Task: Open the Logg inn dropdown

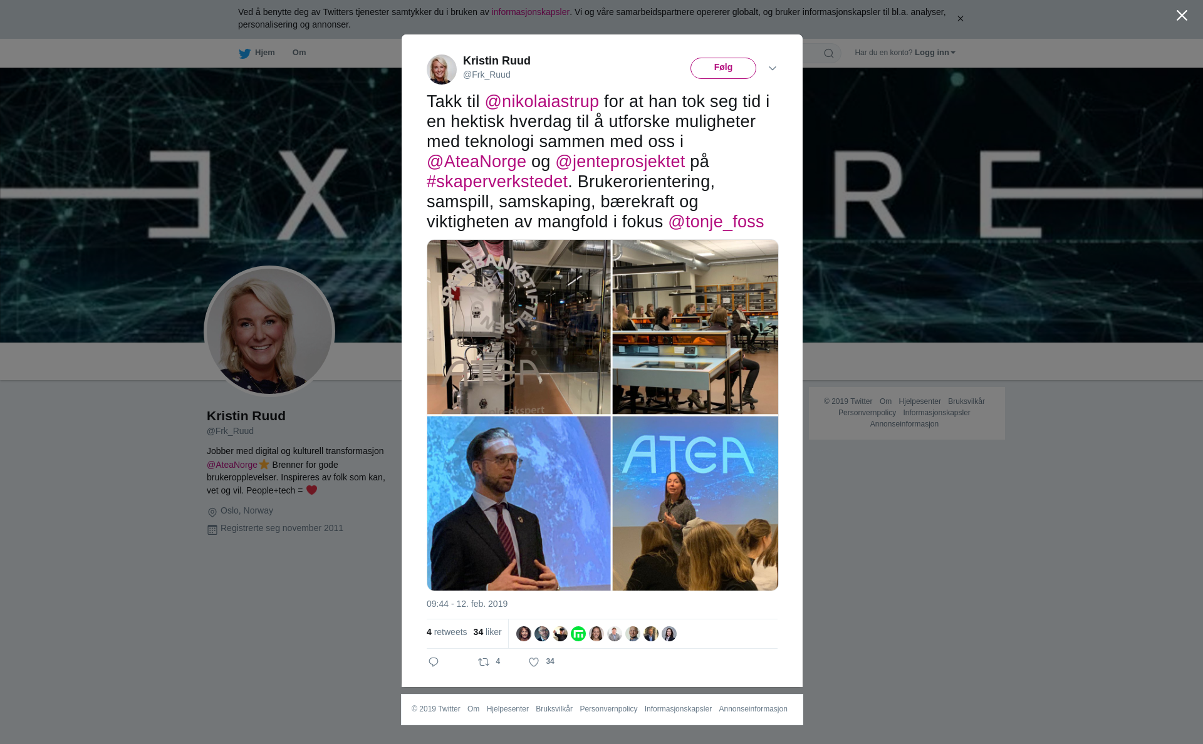Action: (x=935, y=53)
